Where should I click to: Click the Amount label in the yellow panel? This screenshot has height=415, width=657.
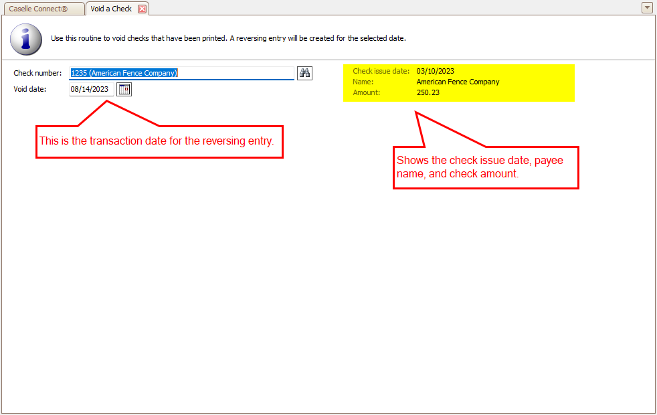366,92
